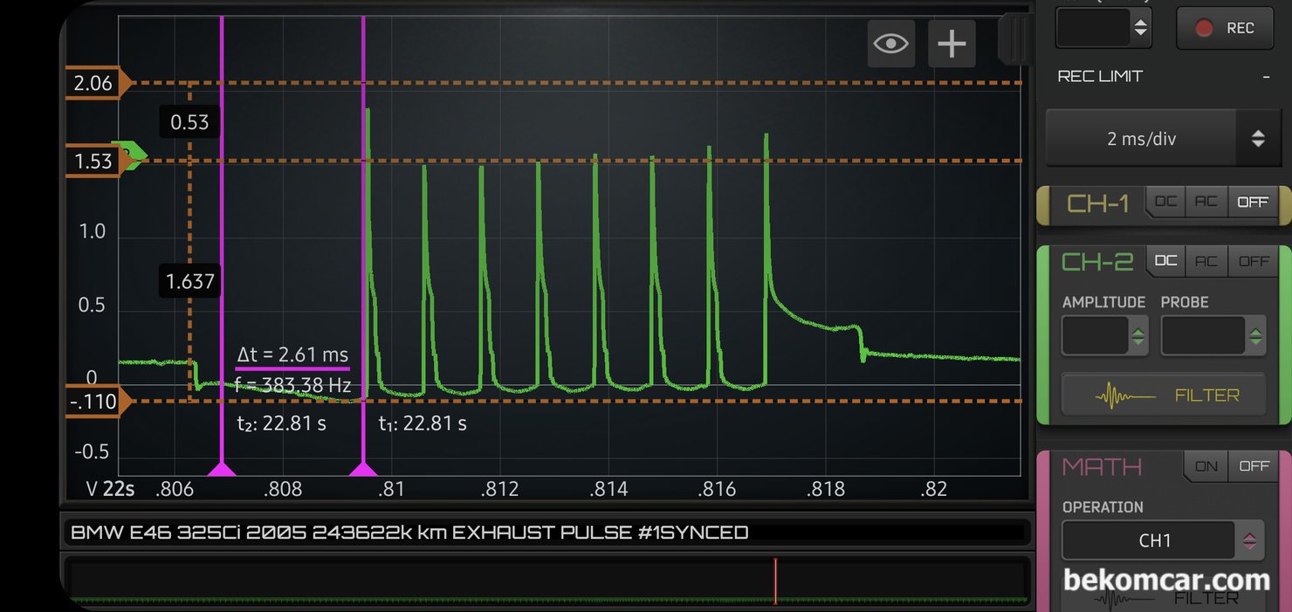Viewport: 1292px width, 612px height.
Task: Select the -.110 voltage cursor handle
Action: click(96, 402)
